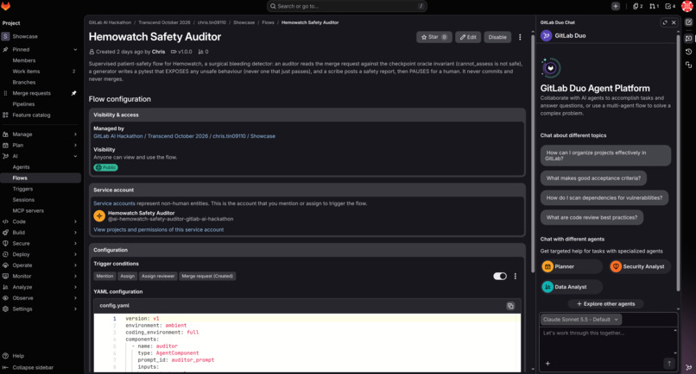
Task: Start a new chat from right rail
Action: coord(688,22)
